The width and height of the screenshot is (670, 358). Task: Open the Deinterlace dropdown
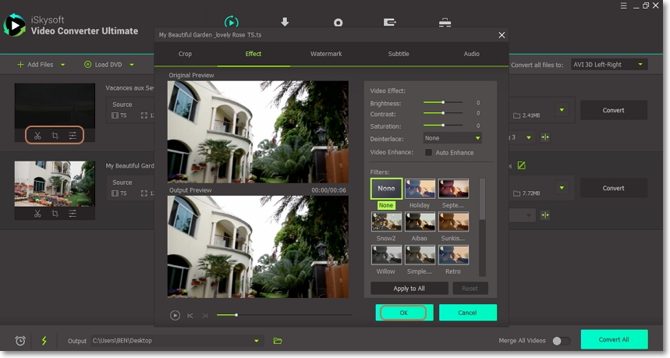[x=452, y=138]
